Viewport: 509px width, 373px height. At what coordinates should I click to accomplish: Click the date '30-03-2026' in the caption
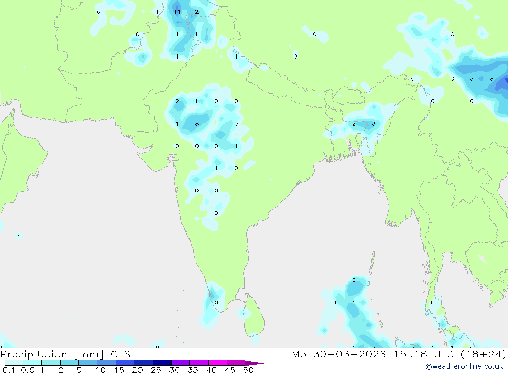point(350,354)
